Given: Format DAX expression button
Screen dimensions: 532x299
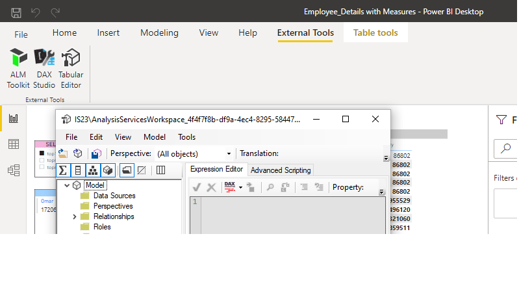Looking at the screenshot, I should tap(230, 187).
